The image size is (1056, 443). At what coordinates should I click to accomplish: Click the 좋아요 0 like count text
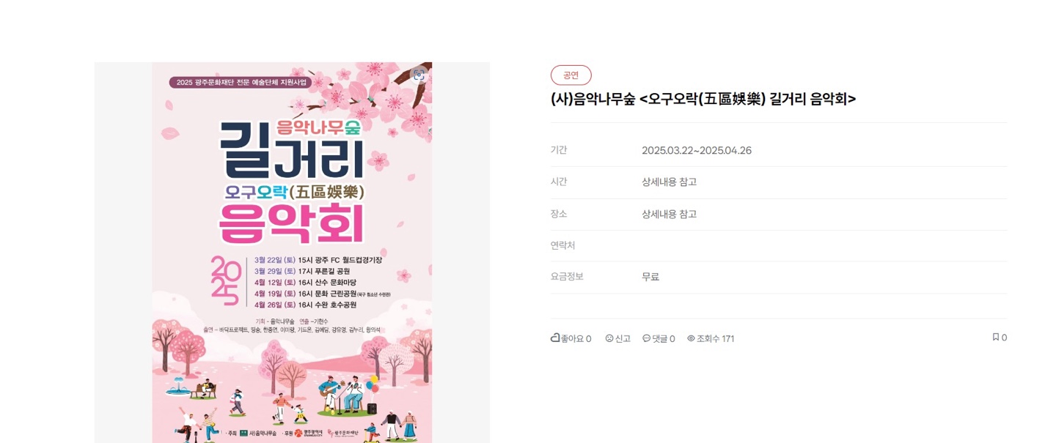coord(576,338)
